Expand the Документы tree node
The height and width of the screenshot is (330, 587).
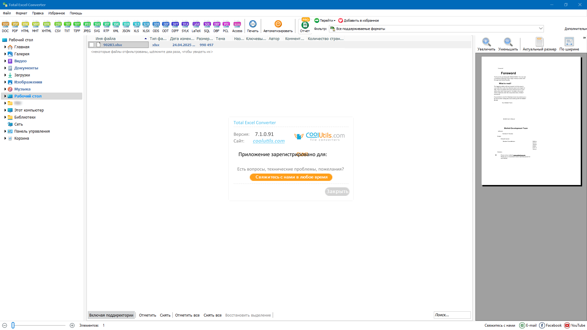pyautogui.click(x=5, y=68)
